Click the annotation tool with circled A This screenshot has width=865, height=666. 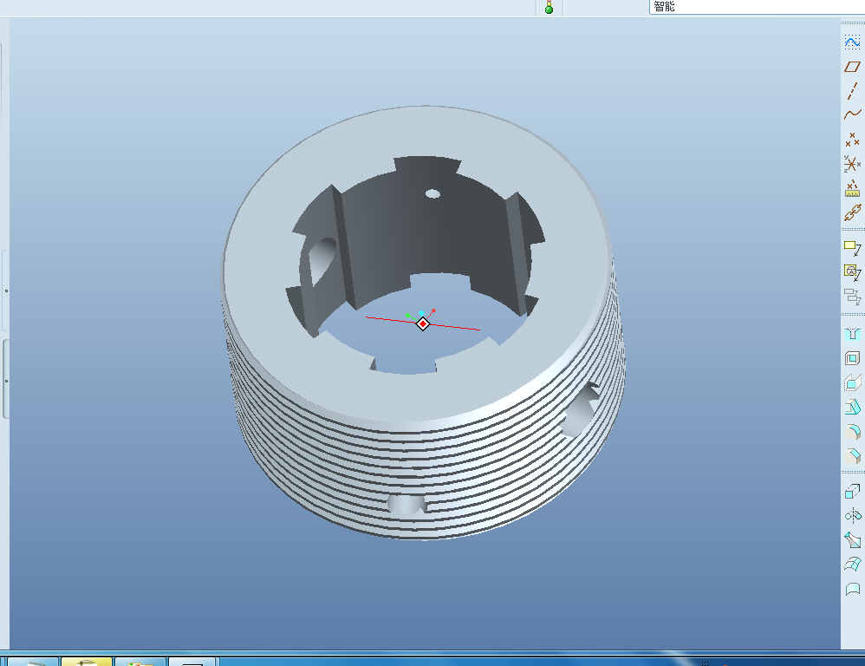point(852,272)
